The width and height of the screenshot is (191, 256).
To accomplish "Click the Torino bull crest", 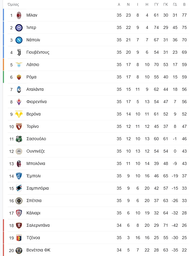I will point(19,127).
